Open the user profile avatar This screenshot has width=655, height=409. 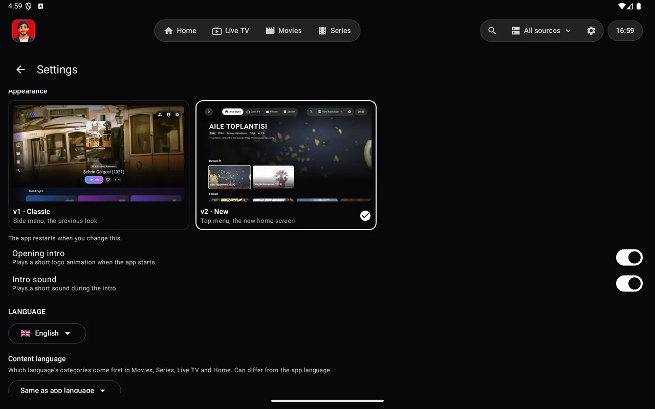tap(24, 31)
